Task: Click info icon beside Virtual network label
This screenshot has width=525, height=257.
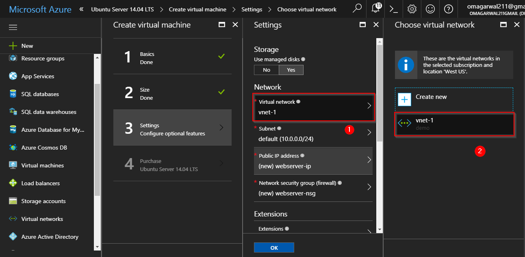Action: click(298, 102)
